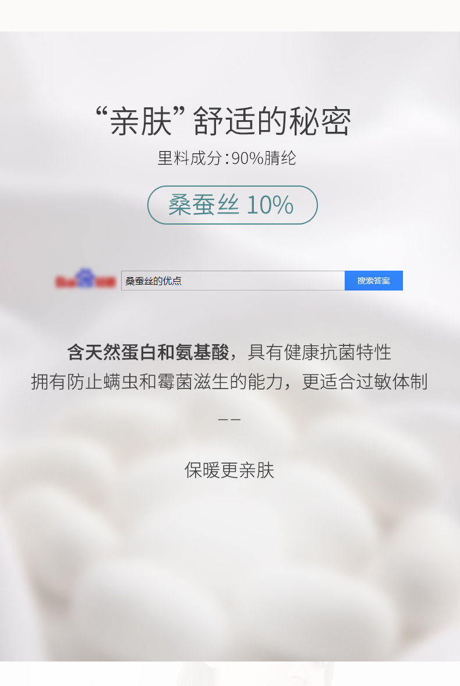The width and height of the screenshot is (460, 686).
Task: Click the blurred Baidu logo
Action: coord(85,279)
